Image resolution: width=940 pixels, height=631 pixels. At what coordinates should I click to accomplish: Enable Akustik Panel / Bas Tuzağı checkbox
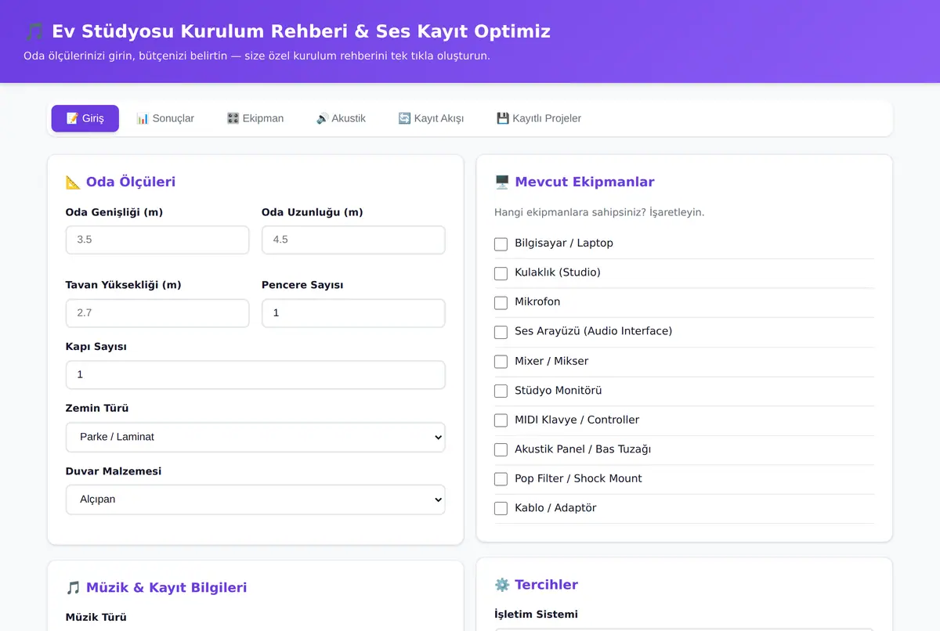(501, 449)
